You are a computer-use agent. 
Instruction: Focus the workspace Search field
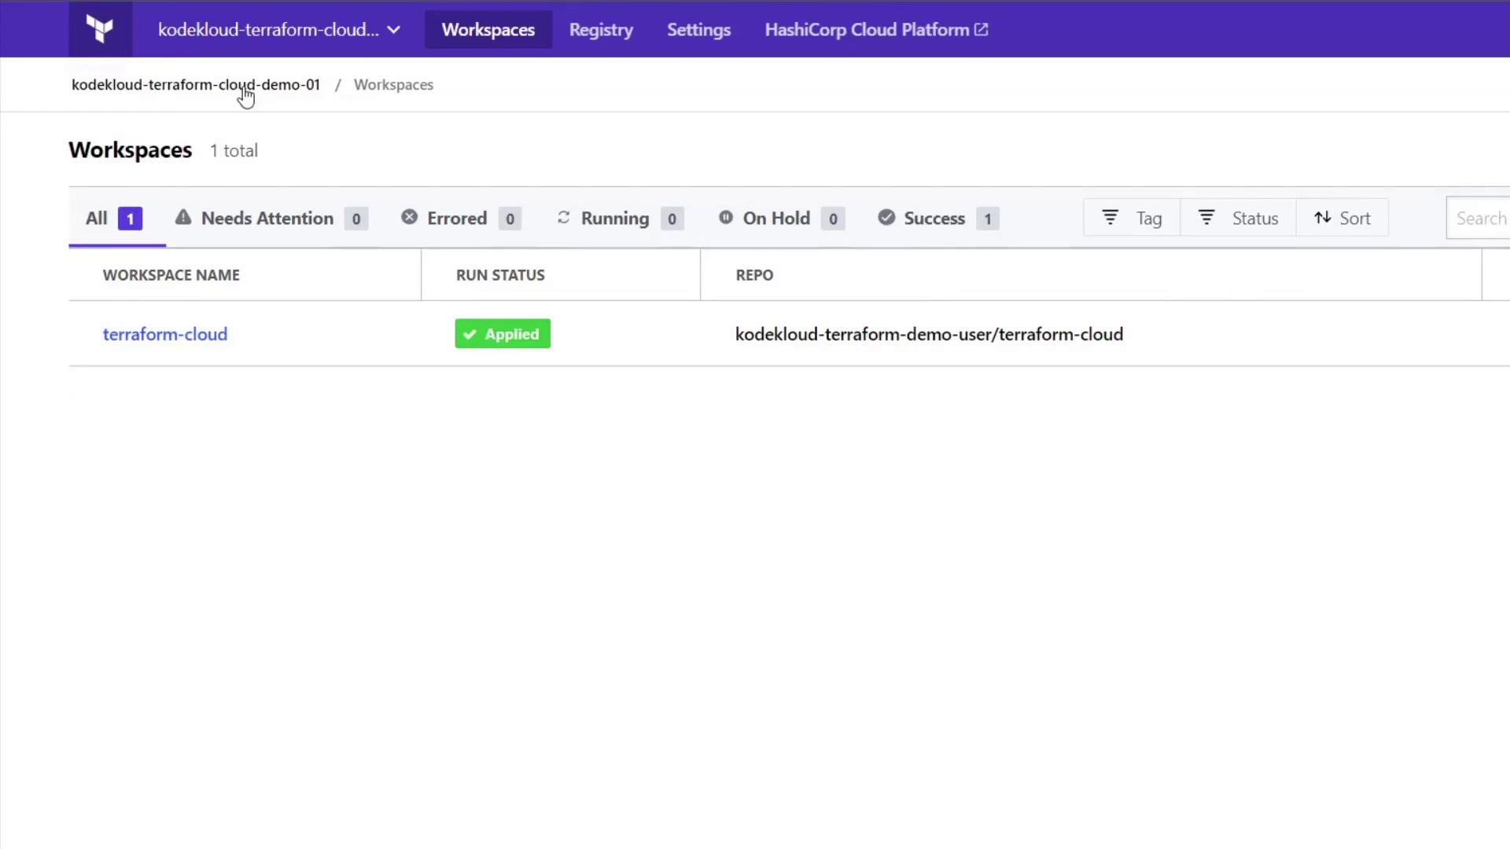(1480, 219)
